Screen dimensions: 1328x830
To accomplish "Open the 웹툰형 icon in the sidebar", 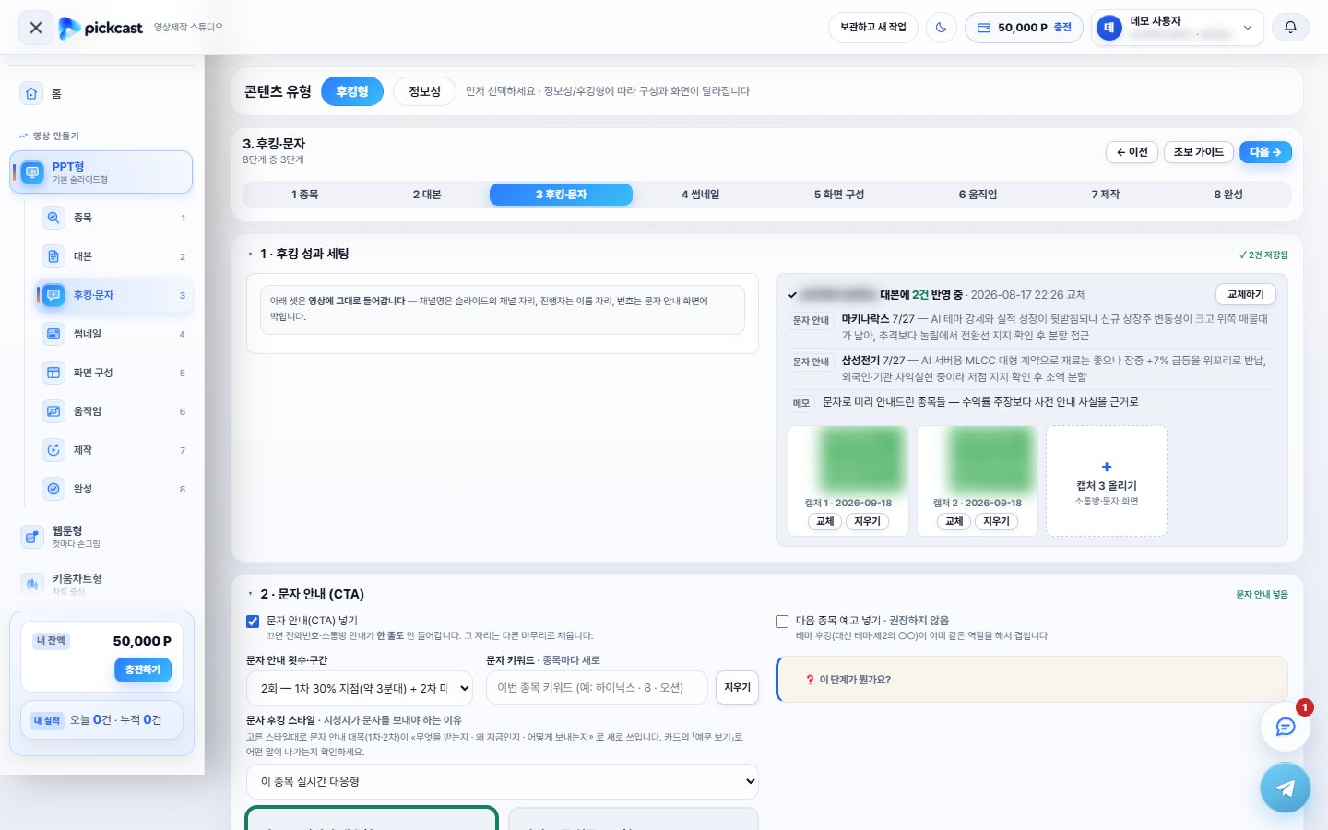I will (x=32, y=537).
